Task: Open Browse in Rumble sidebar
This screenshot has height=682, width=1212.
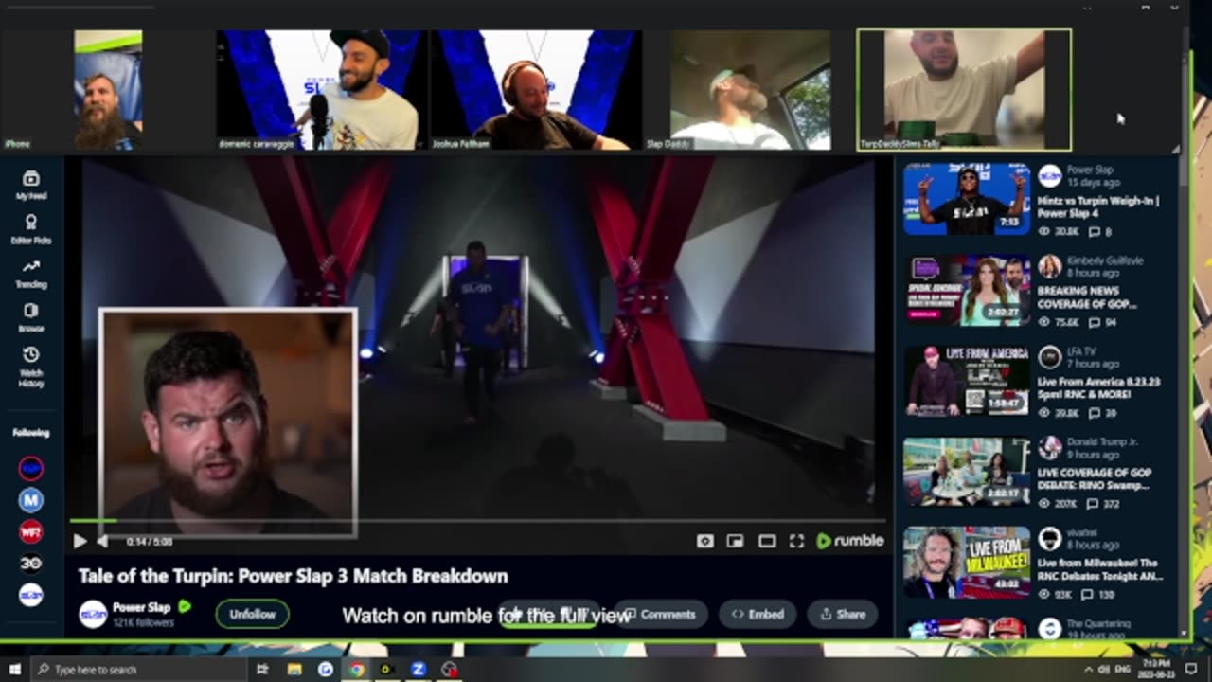Action: pyautogui.click(x=30, y=317)
